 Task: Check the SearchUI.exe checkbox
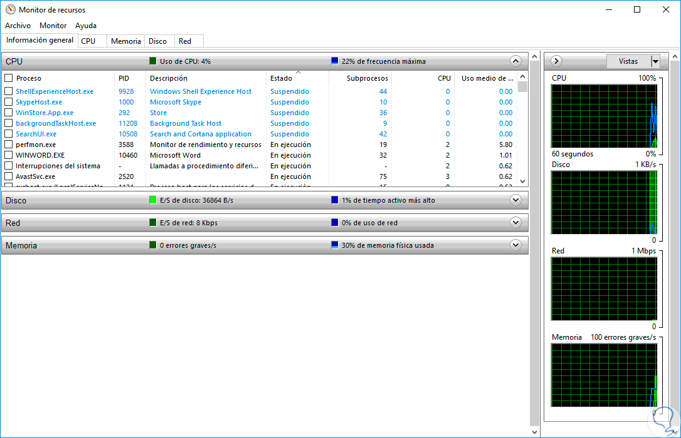(8, 134)
